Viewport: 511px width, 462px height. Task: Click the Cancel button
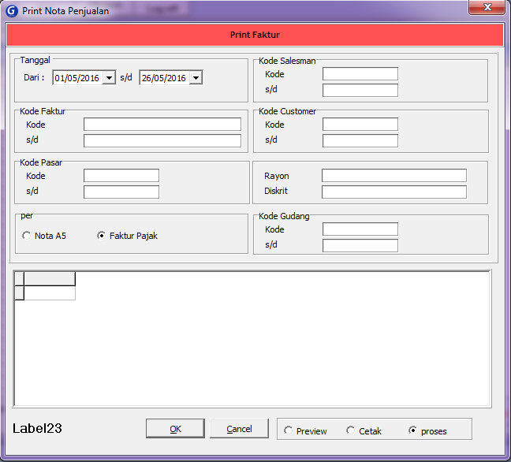click(x=239, y=429)
